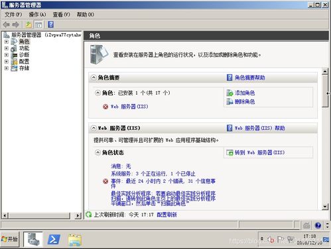
Task: Collapse the Web 服务器(IIS) section header
Action: (94, 128)
